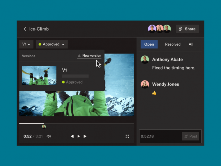Viewport: 221px width, 166px height.
Task: Show All comments tab
Action: 191,44
